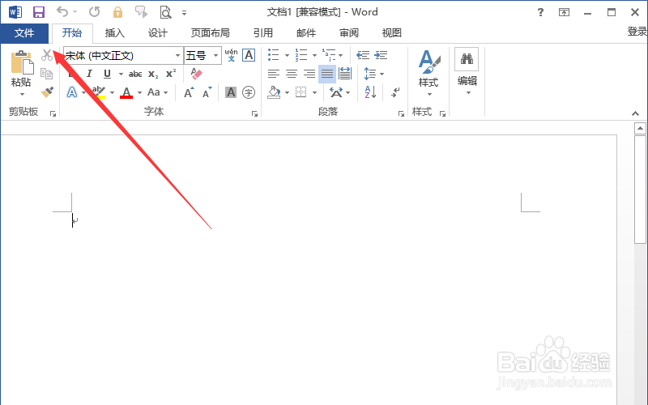648x405 pixels.
Task: Click the Character Border A icon
Action: 249,55
